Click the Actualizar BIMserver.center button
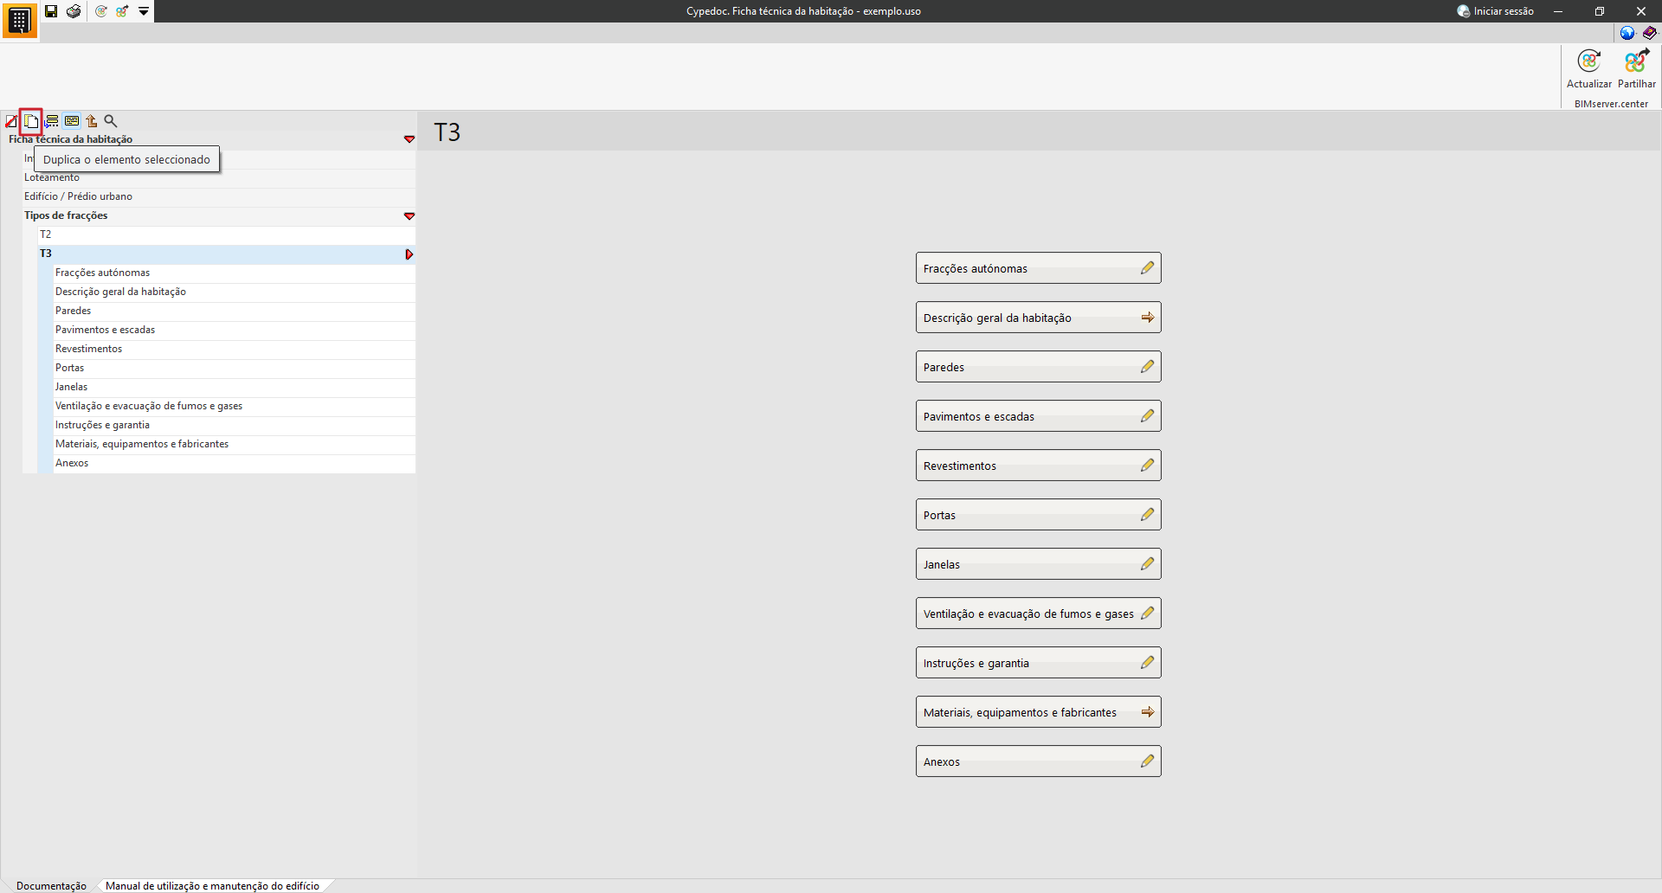Screen dimensions: 1662x893 (x=1589, y=69)
